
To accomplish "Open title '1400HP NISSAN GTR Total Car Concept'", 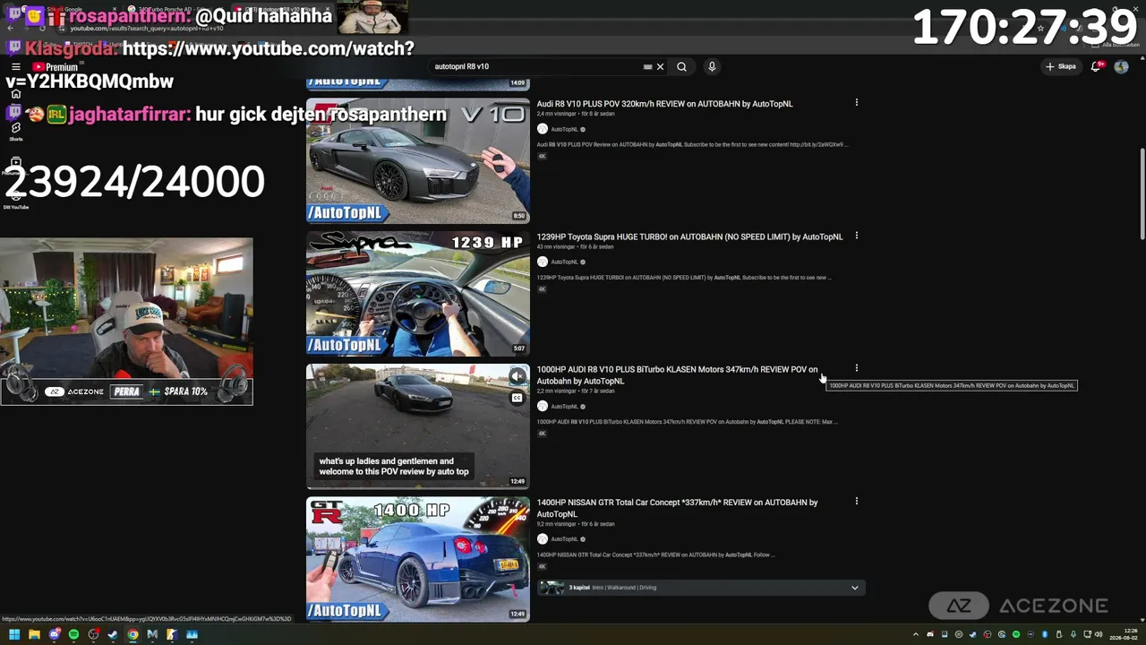I will point(677,508).
